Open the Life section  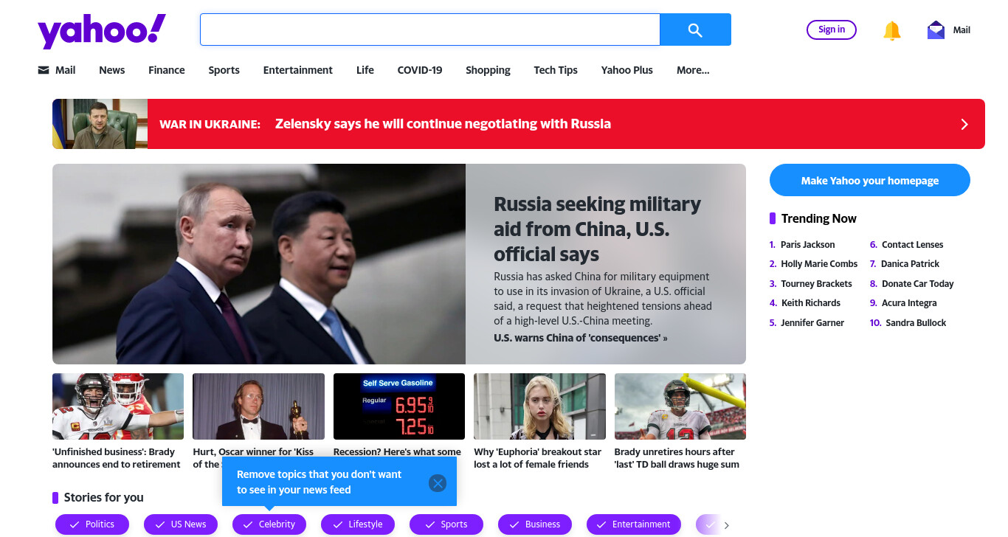pyautogui.click(x=365, y=70)
